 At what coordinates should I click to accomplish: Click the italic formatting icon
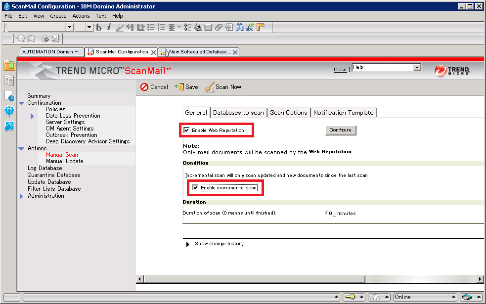pyautogui.click(x=109, y=28)
